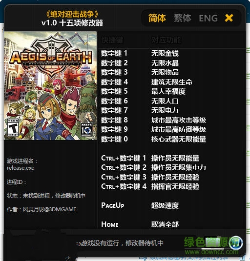Enable 核心武器无限能量 option

(x=179, y=139)
